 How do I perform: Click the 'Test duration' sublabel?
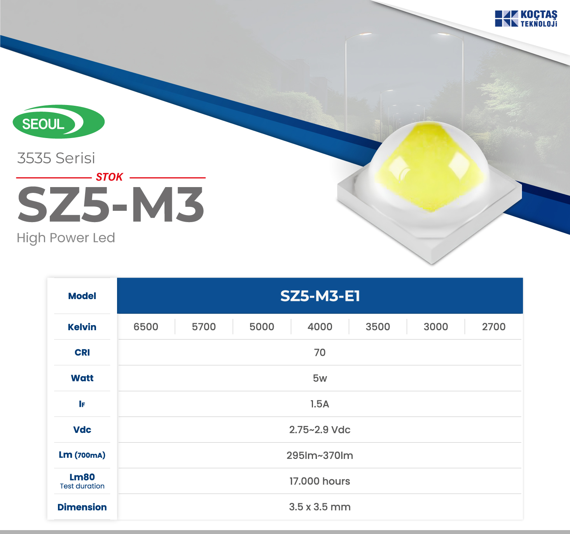tap(82, 486)
